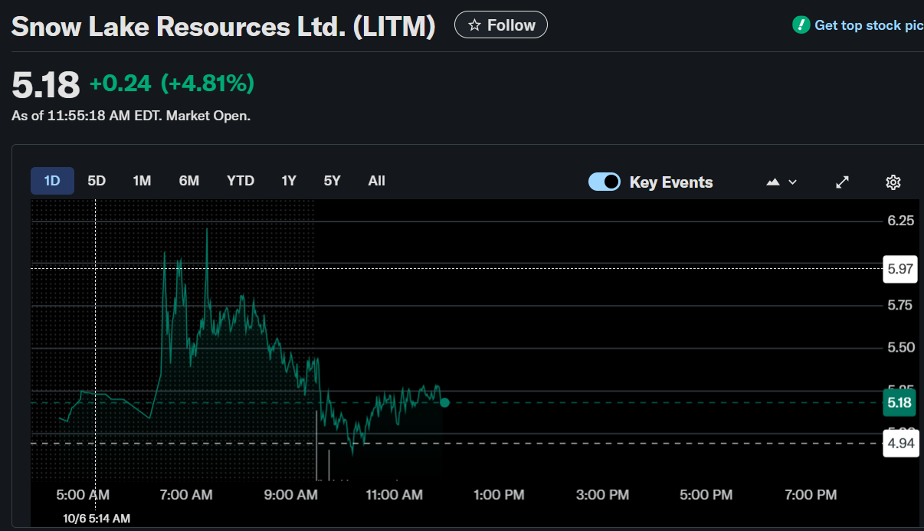
Task: Click the tallest price spike near 7:30 AM
Action: pos(207,230)
